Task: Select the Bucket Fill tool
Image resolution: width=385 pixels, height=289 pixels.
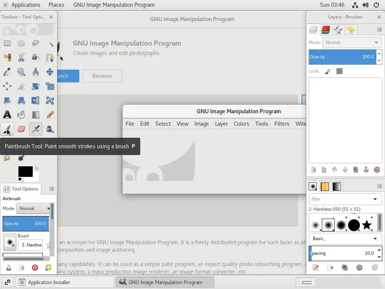Action: point(21,114)
